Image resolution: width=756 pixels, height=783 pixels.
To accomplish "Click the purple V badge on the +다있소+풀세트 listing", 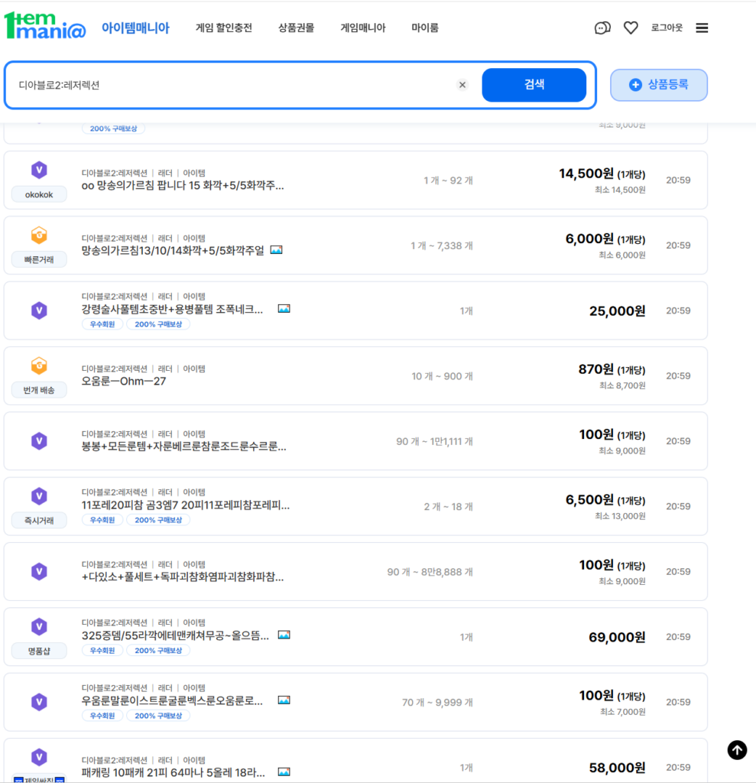I will click(39, 571).
